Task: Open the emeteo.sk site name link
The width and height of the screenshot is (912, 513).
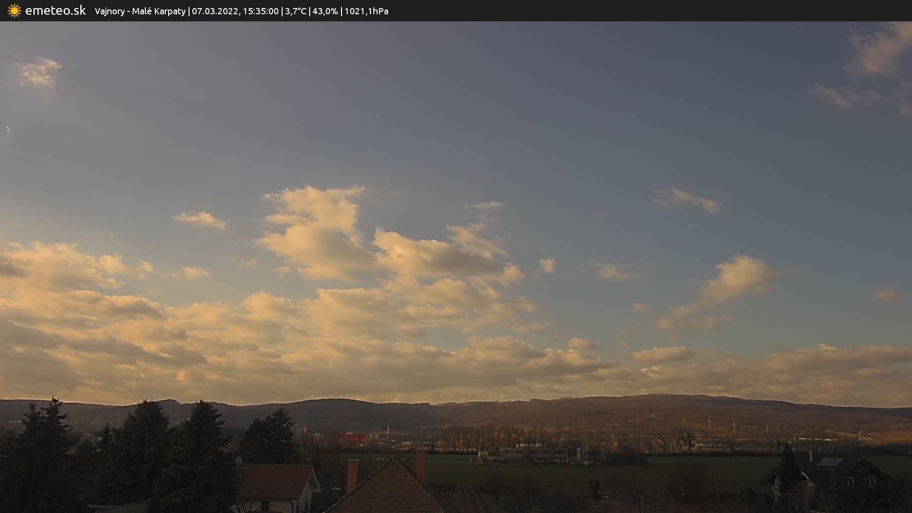Action: point(55,11)
